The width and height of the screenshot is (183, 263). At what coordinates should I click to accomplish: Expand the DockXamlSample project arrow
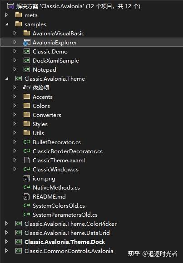(15, 60)
